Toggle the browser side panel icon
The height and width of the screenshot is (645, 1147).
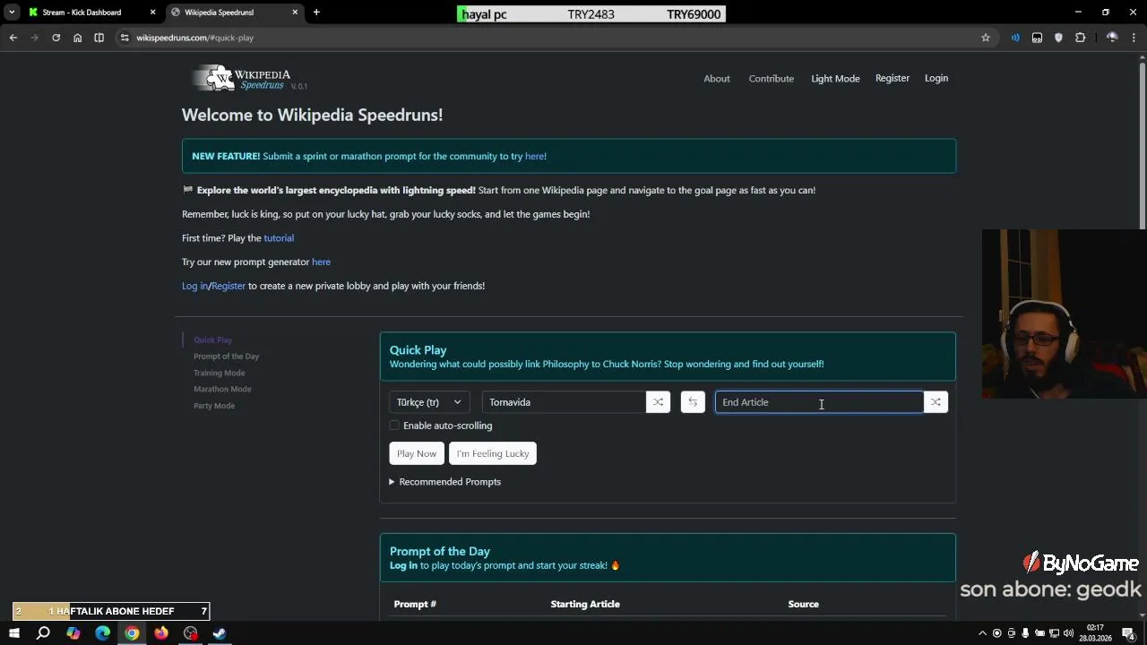[x=99, y=38]
